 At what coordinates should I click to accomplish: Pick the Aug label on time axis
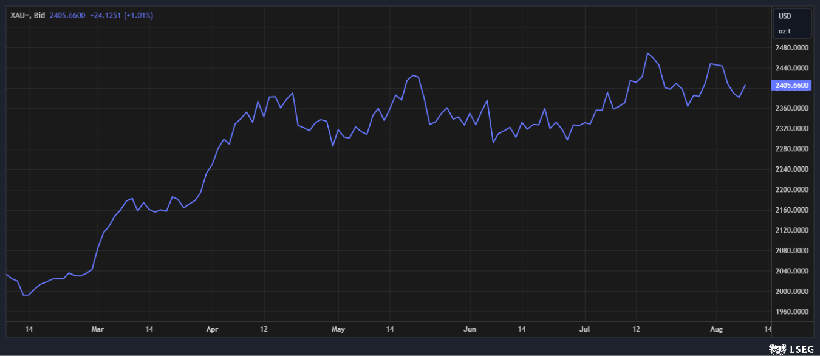(717, 329)
